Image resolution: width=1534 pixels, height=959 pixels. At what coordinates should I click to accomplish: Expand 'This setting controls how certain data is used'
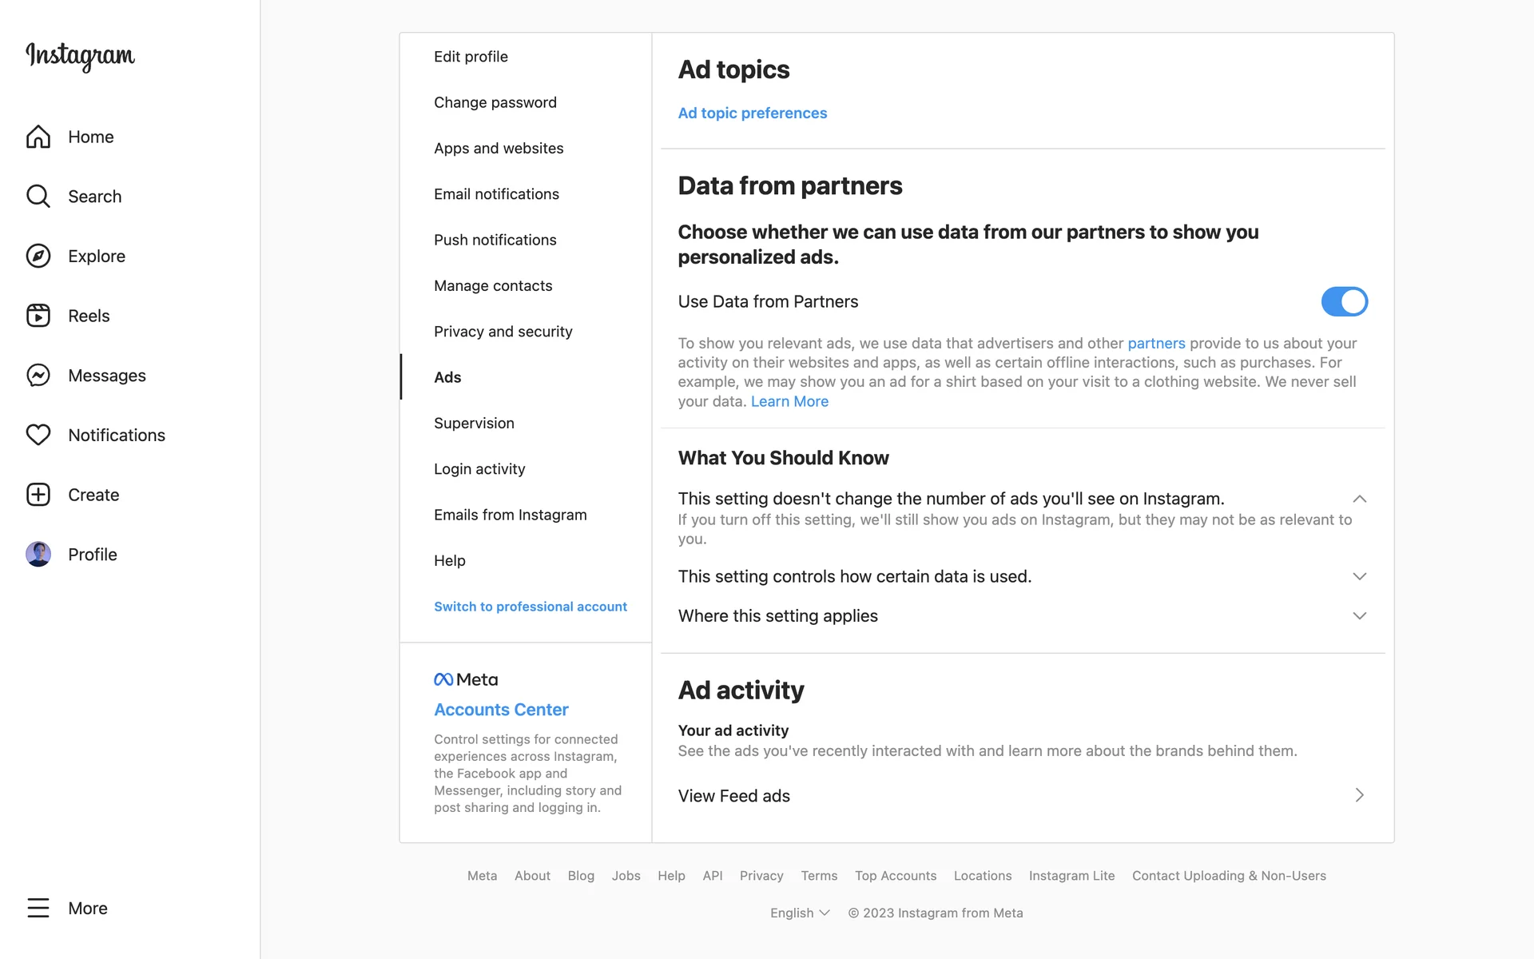[x=1359, y=576]
